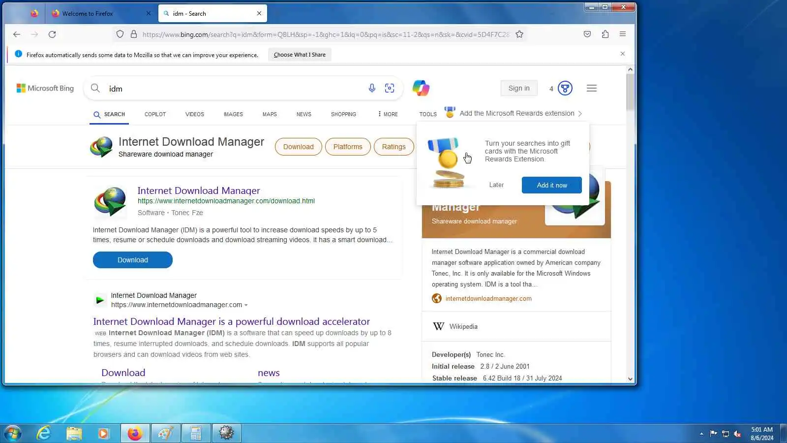This screenshot has height=443, width=787.
Task: Select the Download pill near the title
Action: click(299, 147)
